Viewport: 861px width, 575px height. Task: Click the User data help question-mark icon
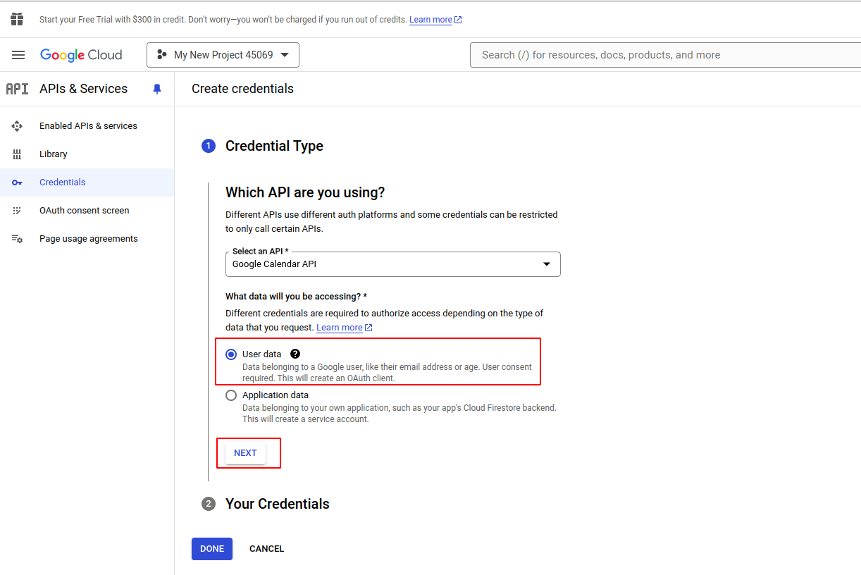click(x=295, y=354)
